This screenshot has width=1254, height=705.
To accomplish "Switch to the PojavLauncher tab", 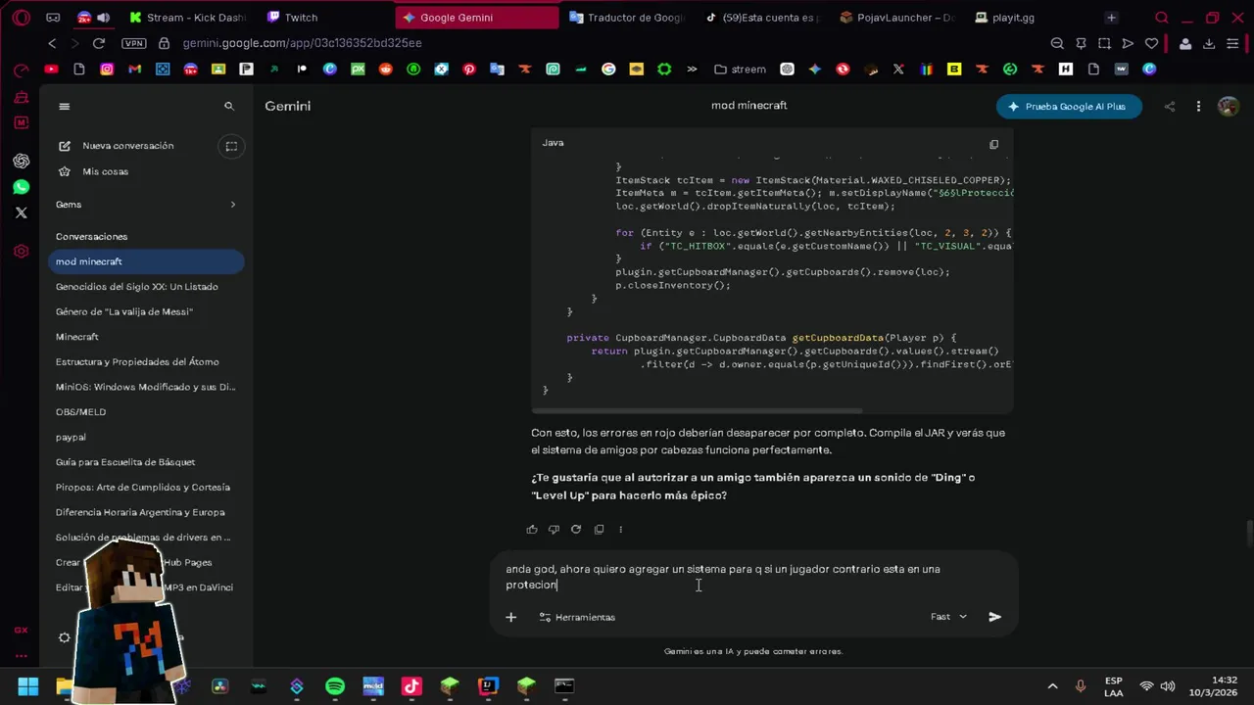I will click(896, 18).
